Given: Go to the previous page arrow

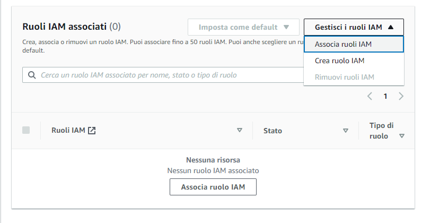Looking at the screenshot, I should (370, 96).
